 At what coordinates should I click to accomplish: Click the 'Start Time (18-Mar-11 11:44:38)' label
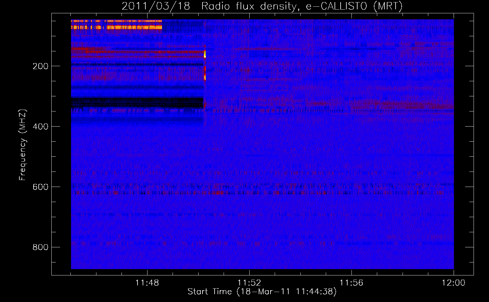point(262,292)
